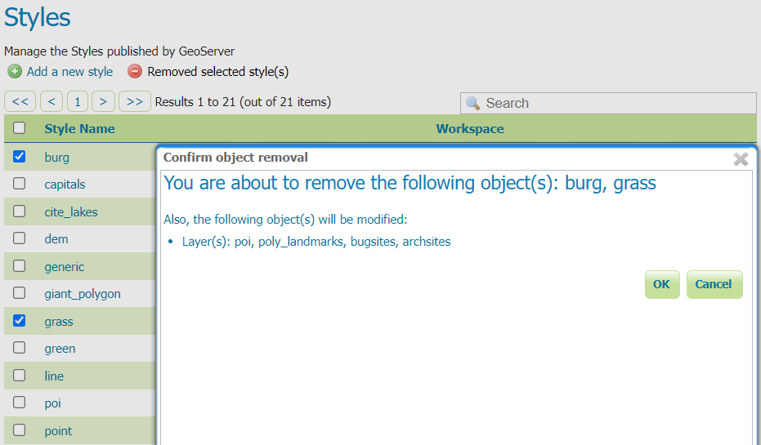The width and height of the screenshot is (761, 445).
Task: Click the red Remove selected styles icon
Action: click(x=135, y=72)
